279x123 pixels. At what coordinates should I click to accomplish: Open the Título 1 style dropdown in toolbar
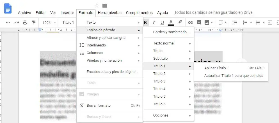click(x=68, y=23)
